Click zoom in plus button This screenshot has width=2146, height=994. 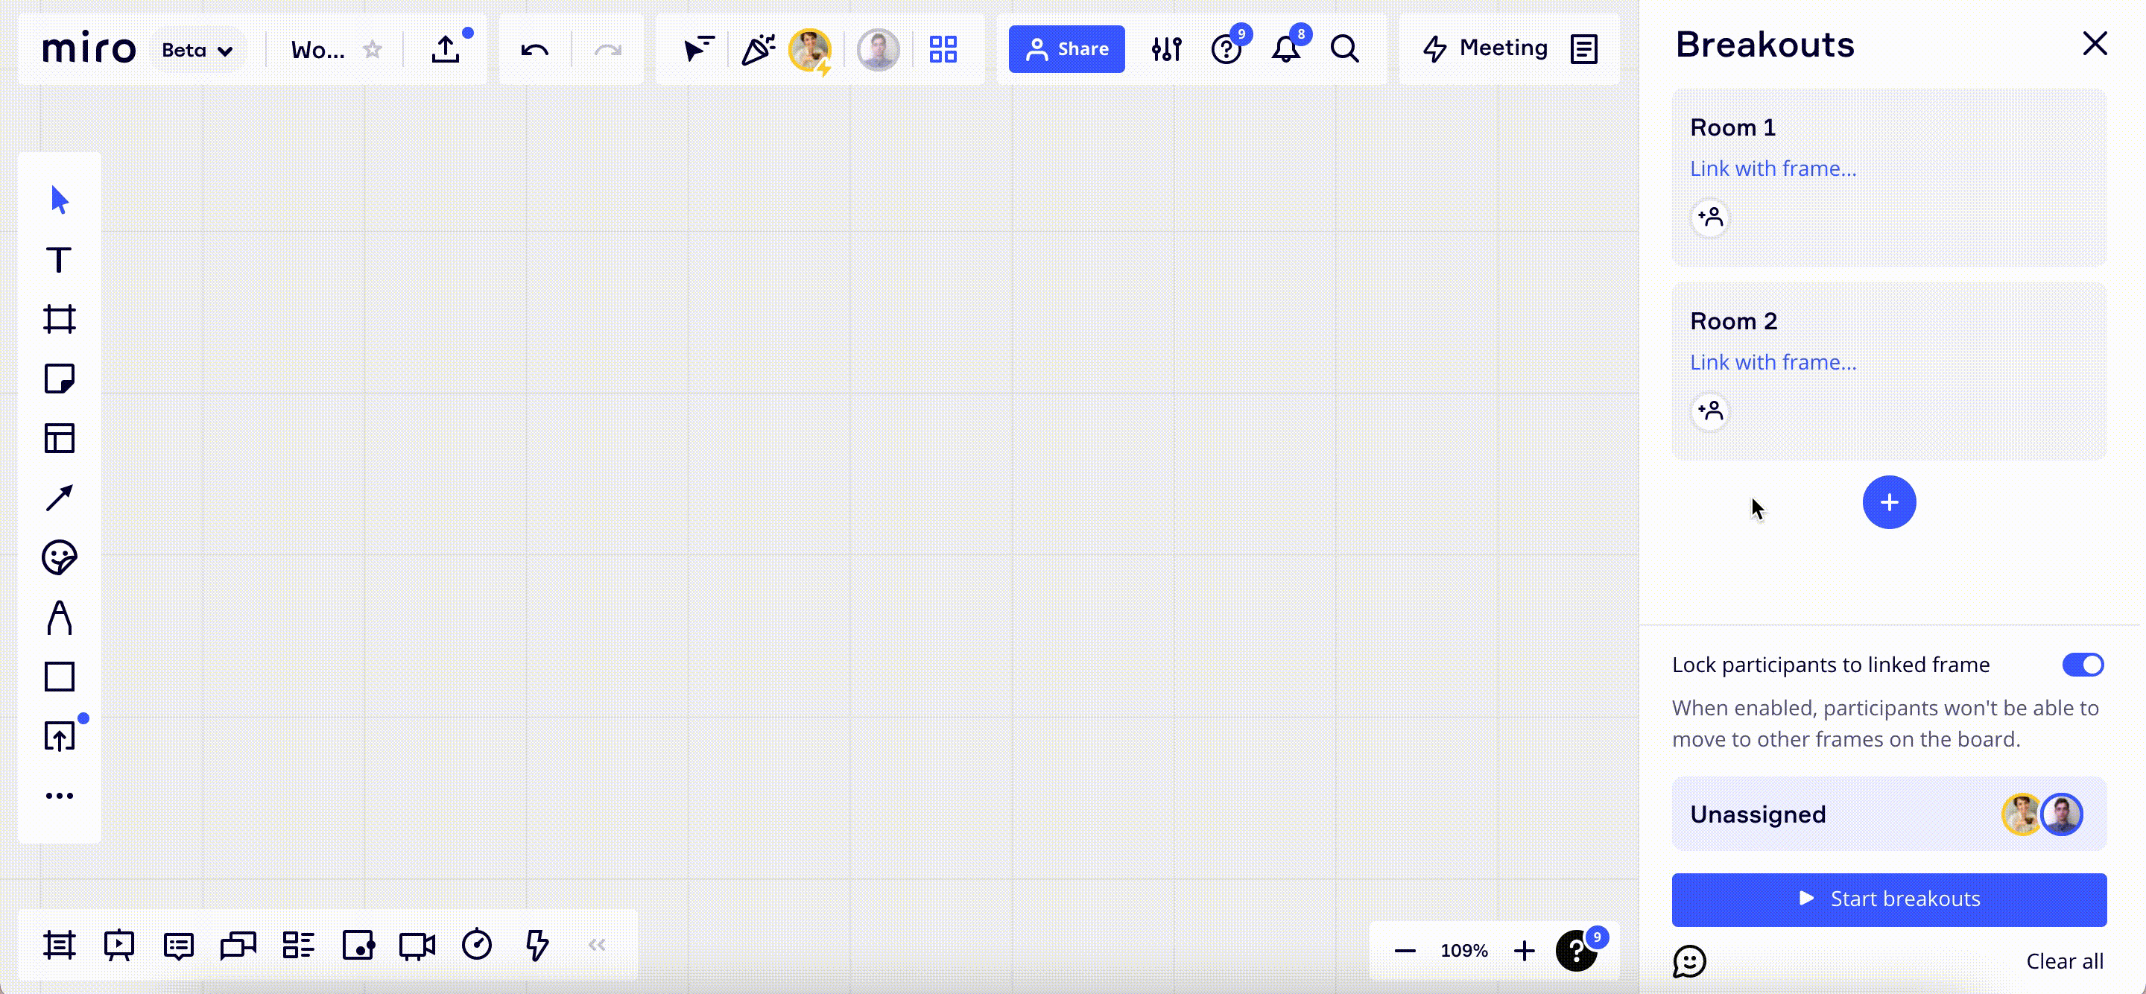(x=1524, y=951)
